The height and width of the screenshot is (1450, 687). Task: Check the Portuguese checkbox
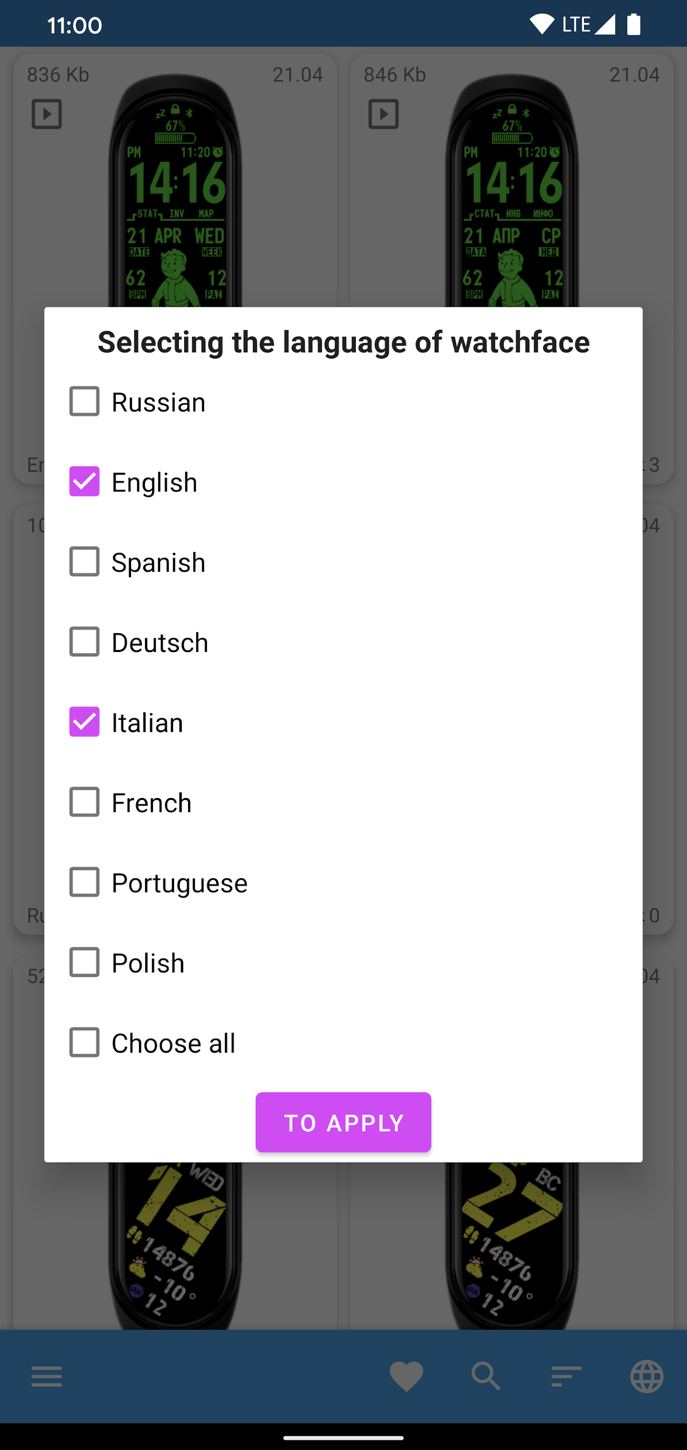85,882
